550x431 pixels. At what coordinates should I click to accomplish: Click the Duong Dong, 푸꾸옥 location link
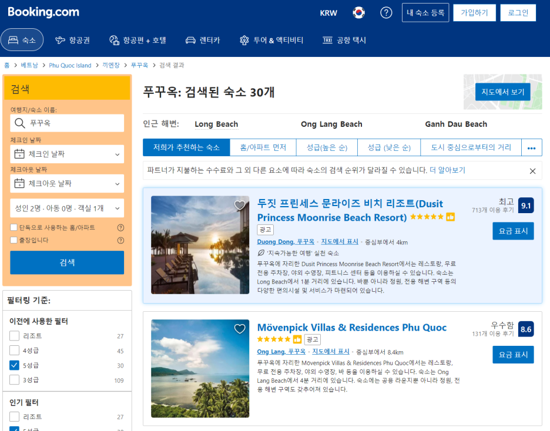pyautogui.click(x=286, y=242)
